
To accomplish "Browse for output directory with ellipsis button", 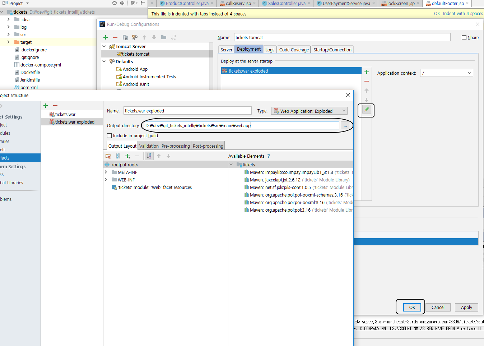I will tap(345, 125).
